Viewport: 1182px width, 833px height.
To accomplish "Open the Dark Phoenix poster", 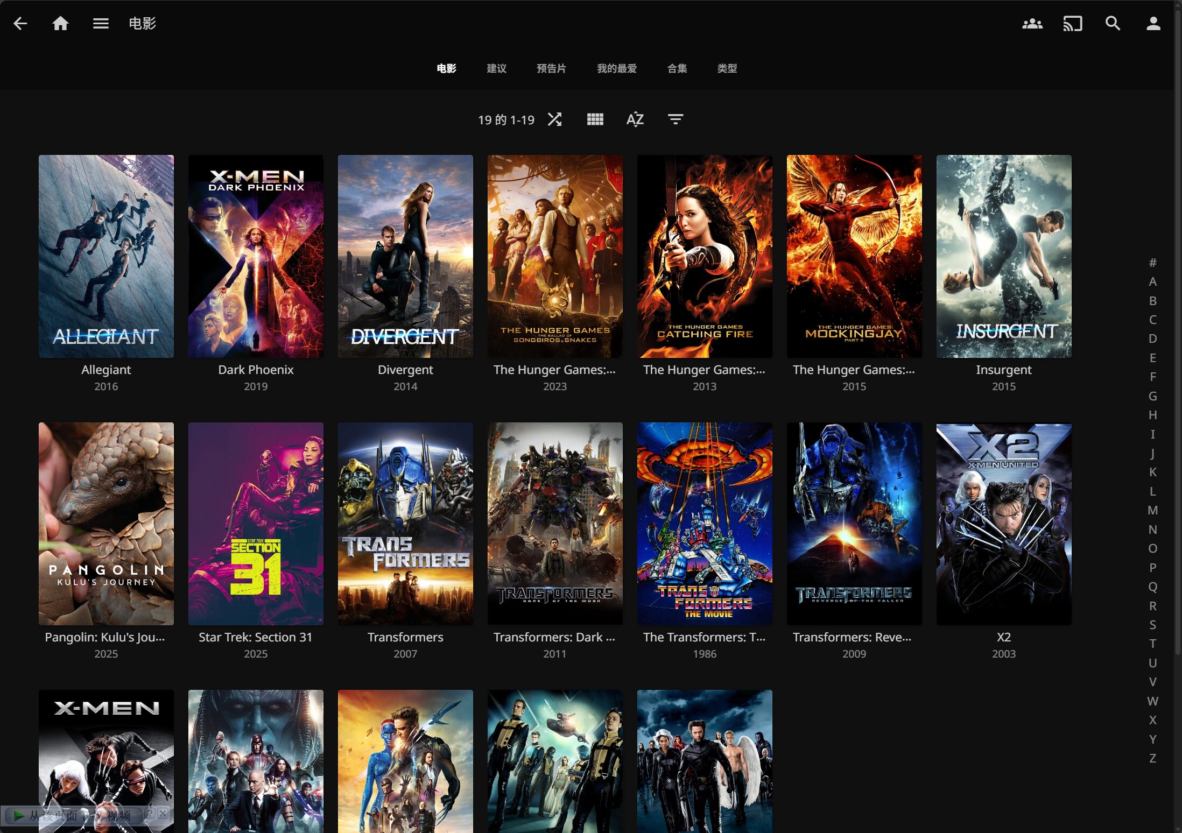I will (256, 256).
